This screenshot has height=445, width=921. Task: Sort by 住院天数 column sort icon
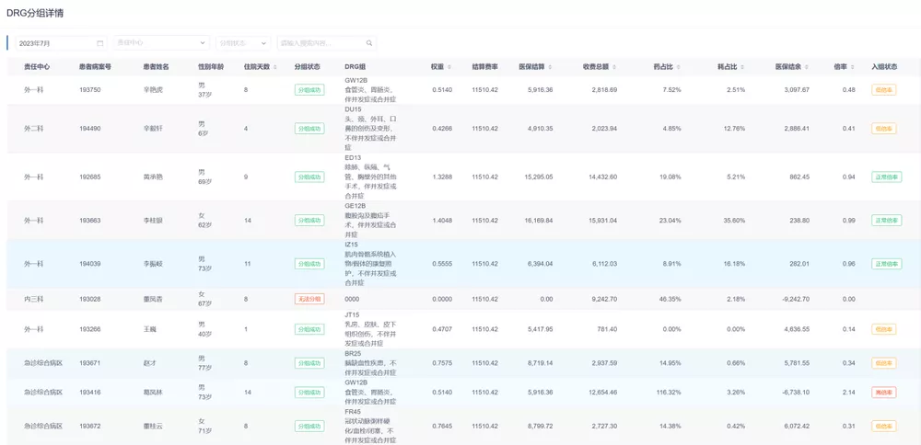[x=275, y=67]
